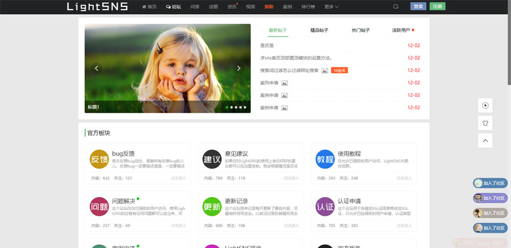Click image icon beside 搜索词过滤 post
This screenshot has width=511, height=248.
click(325, 71)
